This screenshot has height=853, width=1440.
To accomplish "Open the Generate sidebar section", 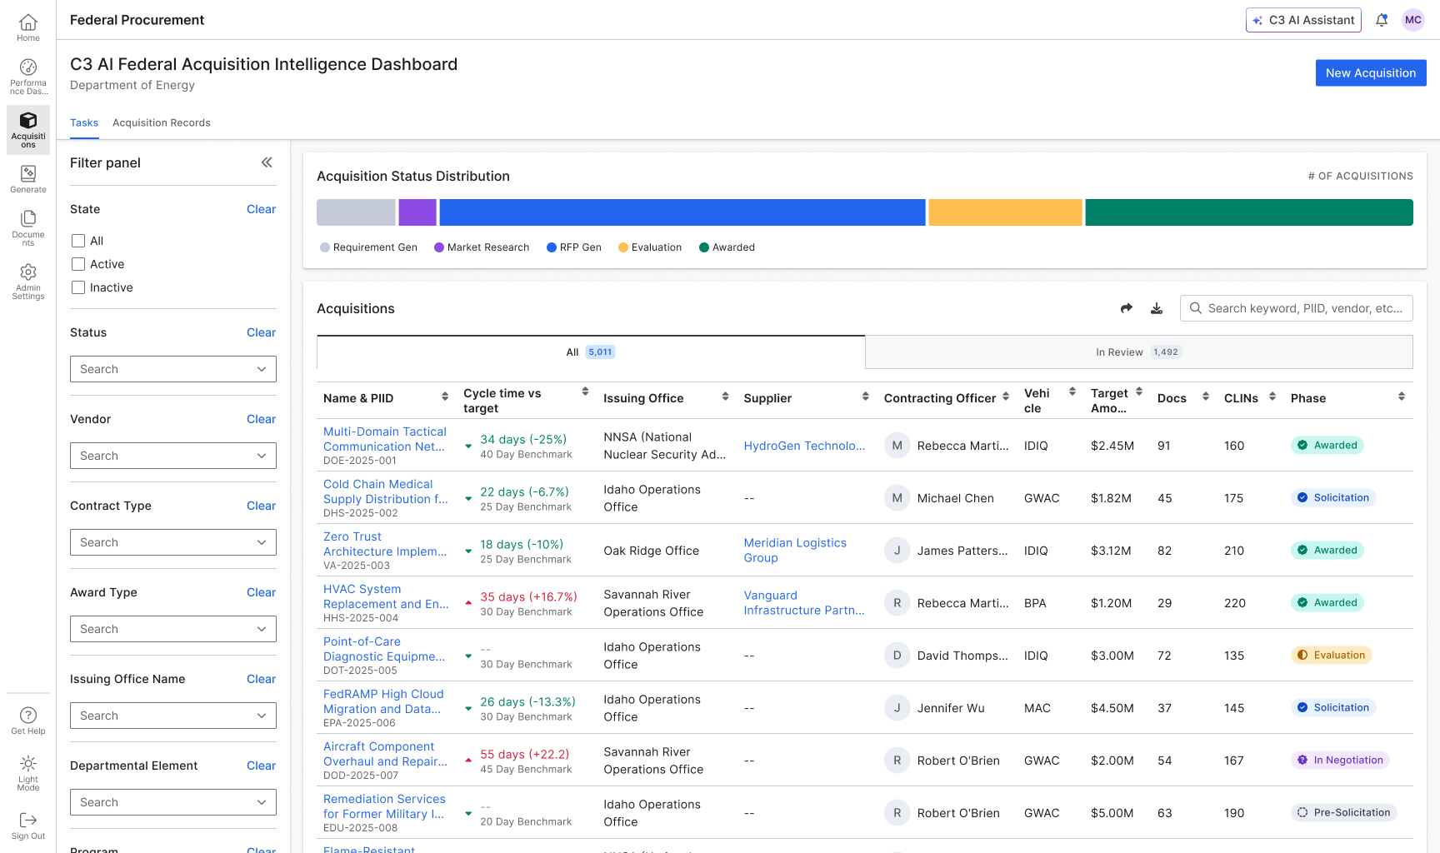I will (28, 179).
